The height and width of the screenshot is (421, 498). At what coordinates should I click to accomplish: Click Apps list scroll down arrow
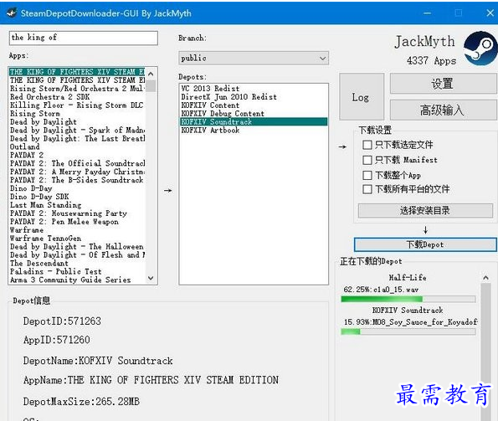(151, 278)
